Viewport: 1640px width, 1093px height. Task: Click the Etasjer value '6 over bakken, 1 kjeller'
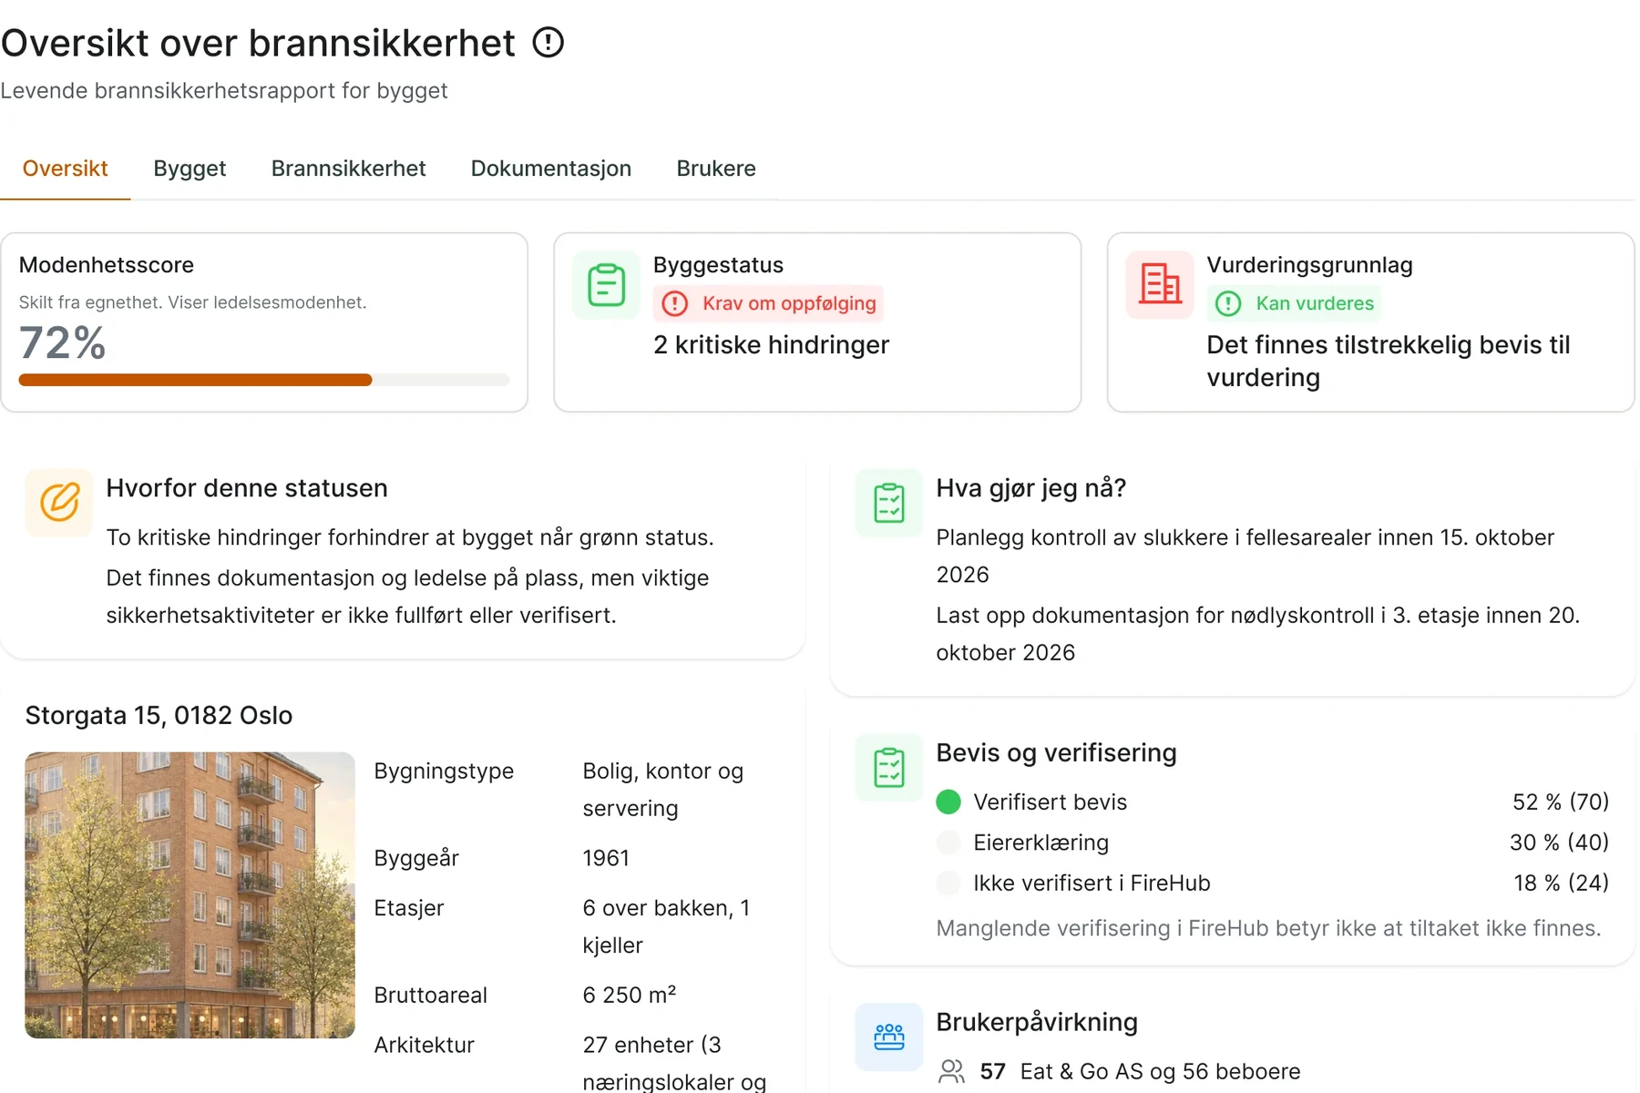pyautogui.click(x=667, y=926)
